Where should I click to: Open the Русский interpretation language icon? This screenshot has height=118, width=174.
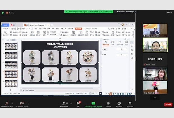[119, 103]
